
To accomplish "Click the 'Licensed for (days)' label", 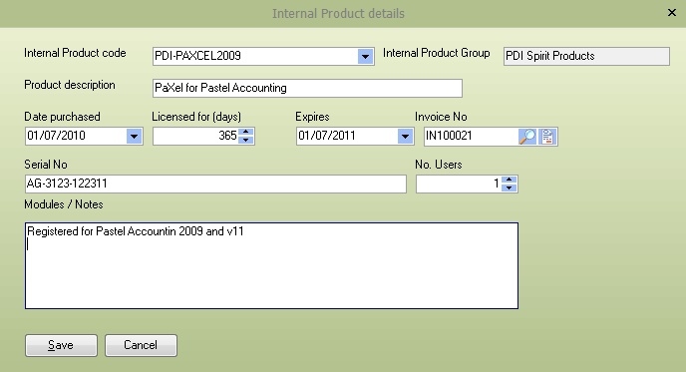I will [x=196, y=117].
